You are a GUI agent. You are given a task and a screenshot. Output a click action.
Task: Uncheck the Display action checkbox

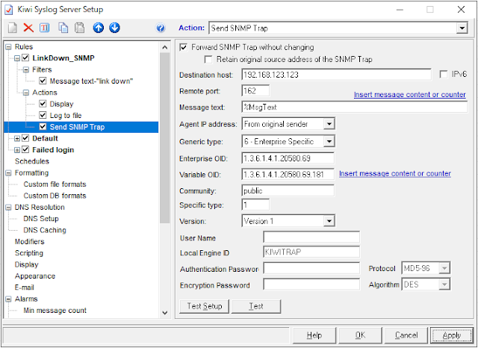coord(43,104)
